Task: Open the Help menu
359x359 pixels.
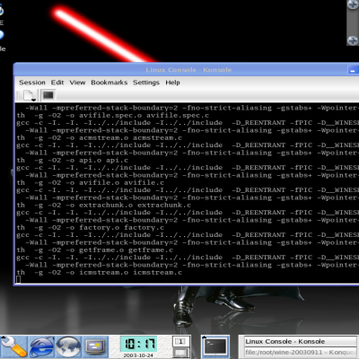Action: tap(172, 83)
